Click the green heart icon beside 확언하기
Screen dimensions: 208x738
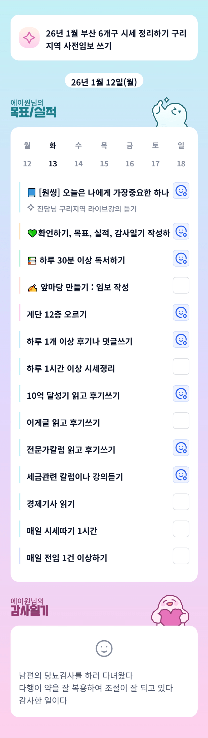coord(32,234)
